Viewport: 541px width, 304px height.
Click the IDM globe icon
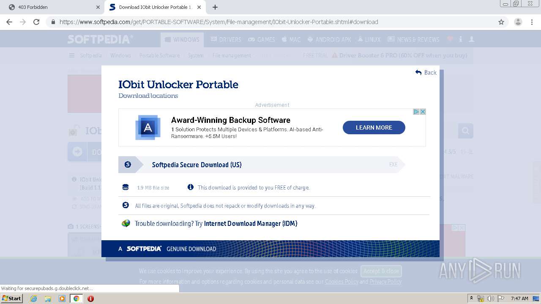click(126, 223)
